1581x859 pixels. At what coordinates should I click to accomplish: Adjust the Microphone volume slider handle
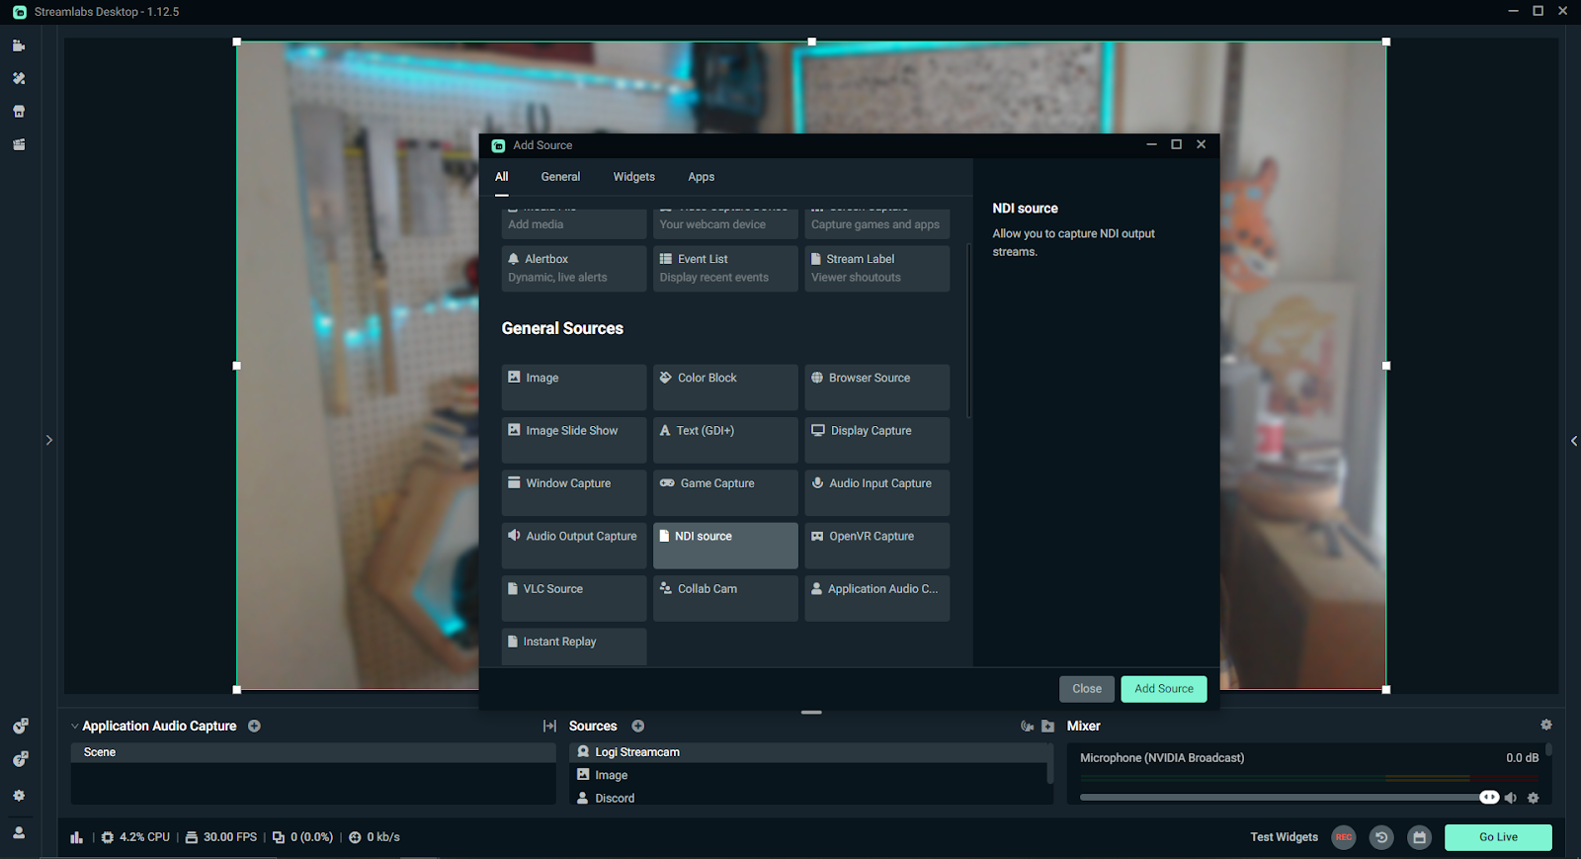1488,798
